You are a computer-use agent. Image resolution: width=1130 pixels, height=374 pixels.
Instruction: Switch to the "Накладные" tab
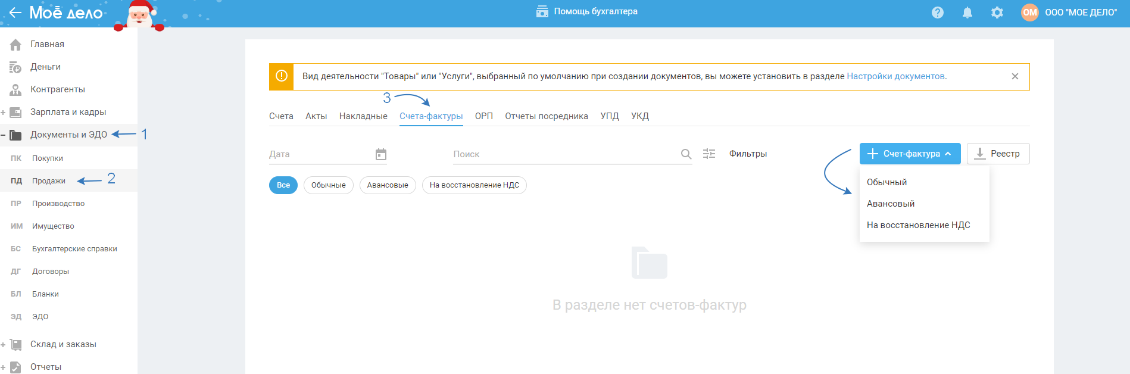click(363, 116)
